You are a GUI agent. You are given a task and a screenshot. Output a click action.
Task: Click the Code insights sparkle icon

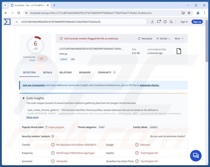[x=24, y=98]
